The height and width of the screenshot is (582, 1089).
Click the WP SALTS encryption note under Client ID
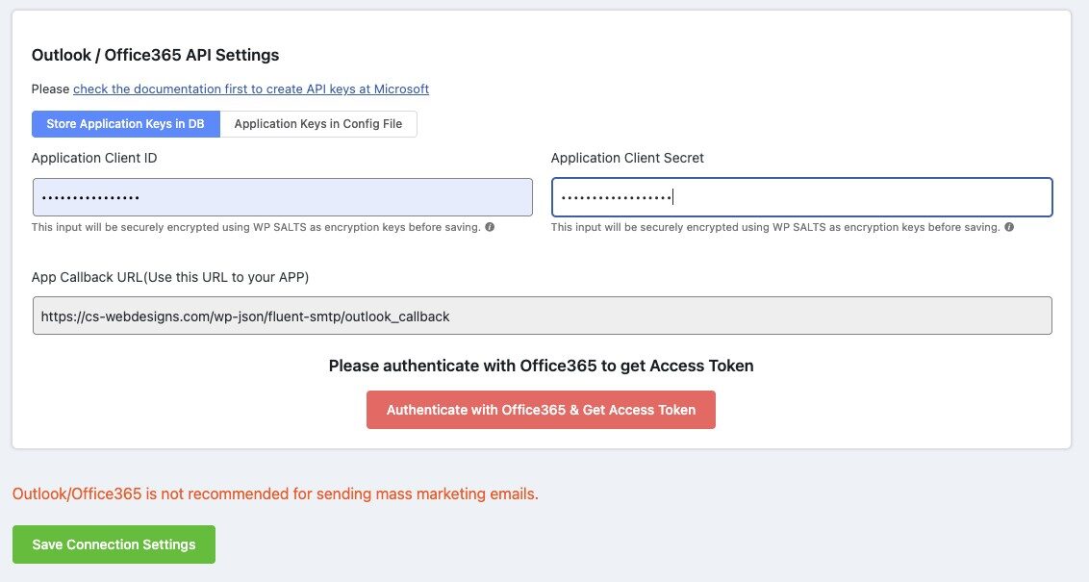(256, 228)
